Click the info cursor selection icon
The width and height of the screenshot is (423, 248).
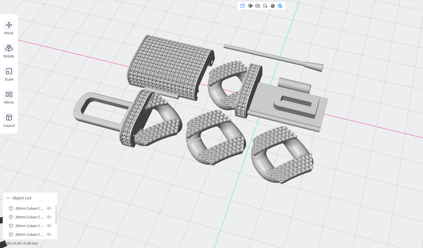point(265,6)
